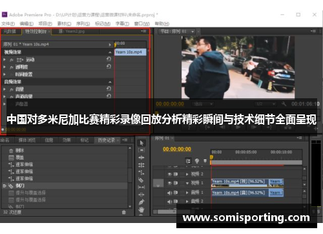Select Yearn 10s.mp4 [视] video clip
Screen dimensions: 323x234
240,183
